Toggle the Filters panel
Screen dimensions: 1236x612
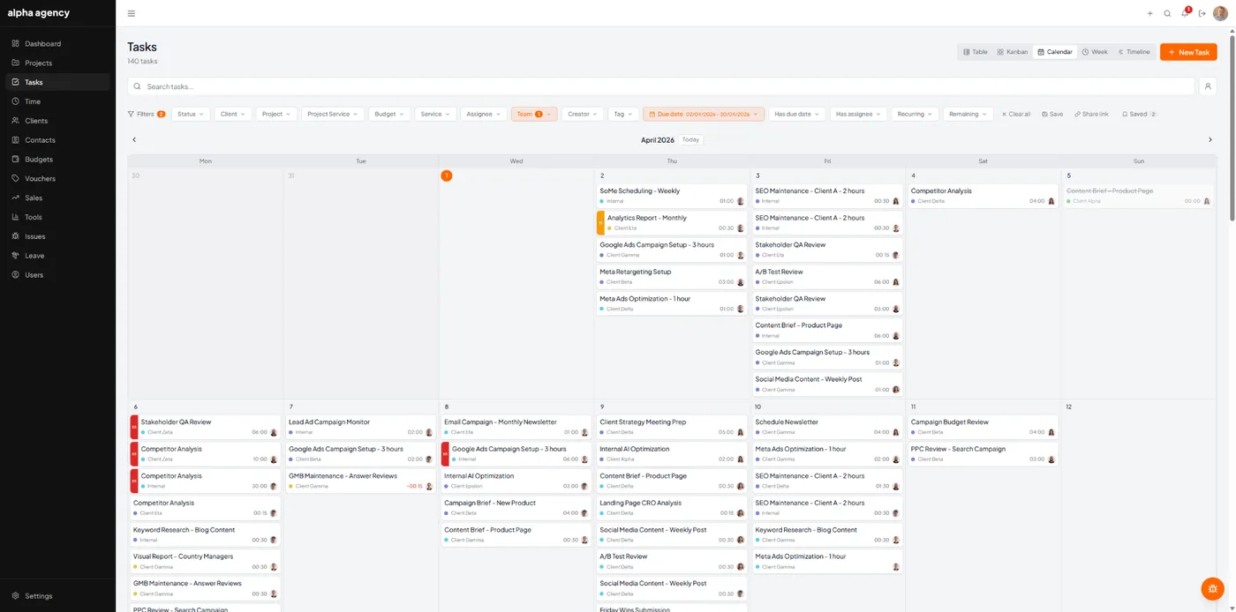(147, 114)
